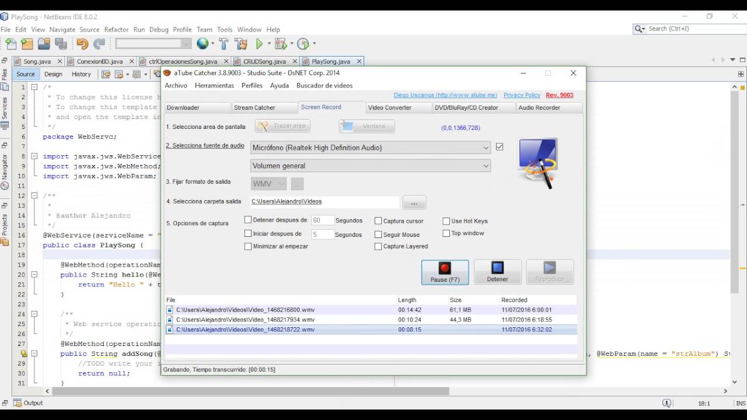747x420 pixels.
Task: Toggle Iniciar despues de checkbox
Action: (x=248, y=233)
